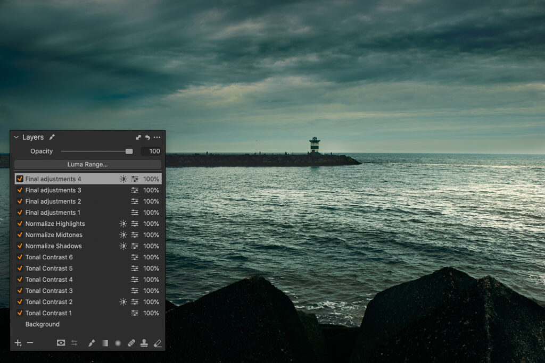Select the Draw Mask brush tool
The image size is (545, 363).
(x=92, y=343)
